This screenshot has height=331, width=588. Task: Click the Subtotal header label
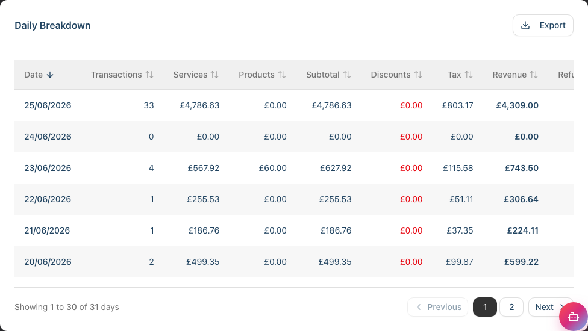322,75
